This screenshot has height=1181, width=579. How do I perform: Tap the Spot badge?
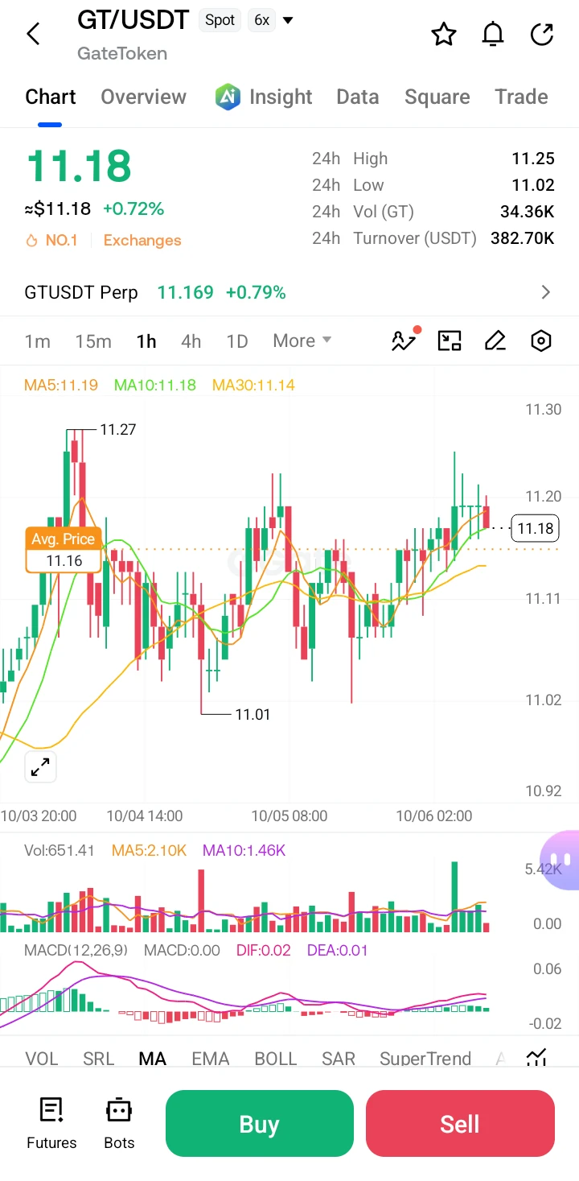click(x=220, y=20)
